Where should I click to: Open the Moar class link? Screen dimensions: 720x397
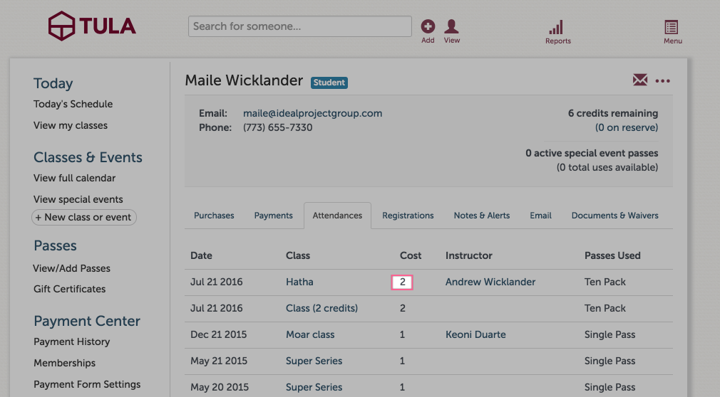tap(310, 334)
